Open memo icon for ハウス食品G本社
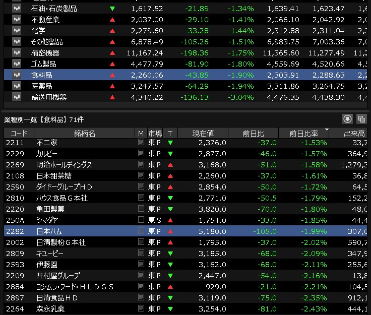 (141, 198)
